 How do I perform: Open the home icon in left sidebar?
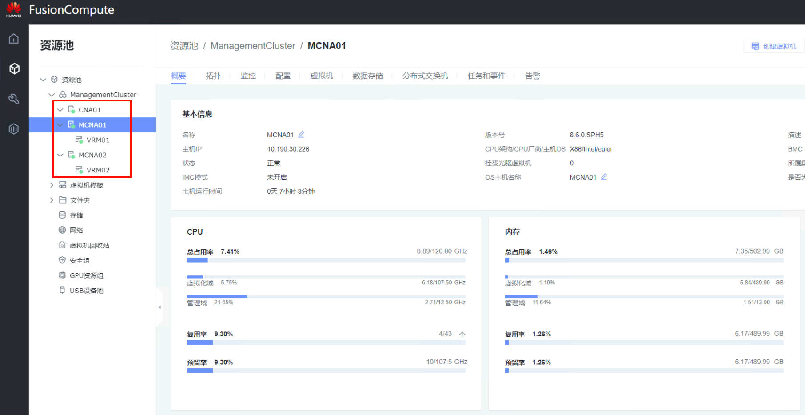(x=14, y=39)
